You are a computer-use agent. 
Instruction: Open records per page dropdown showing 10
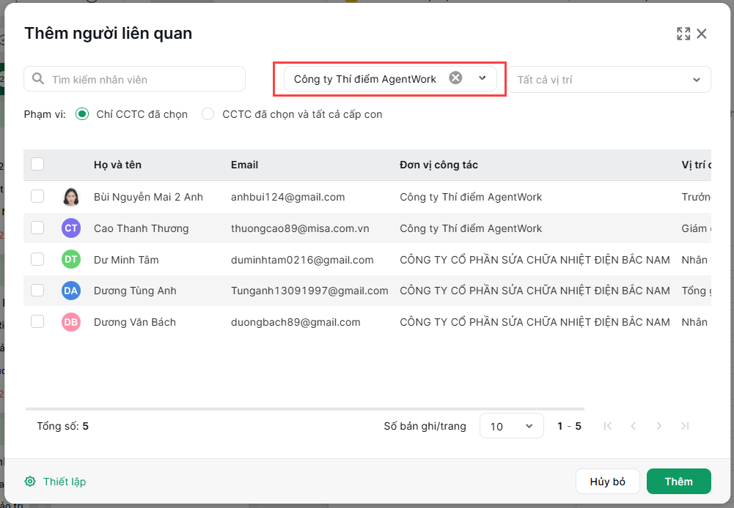point(512,426)
